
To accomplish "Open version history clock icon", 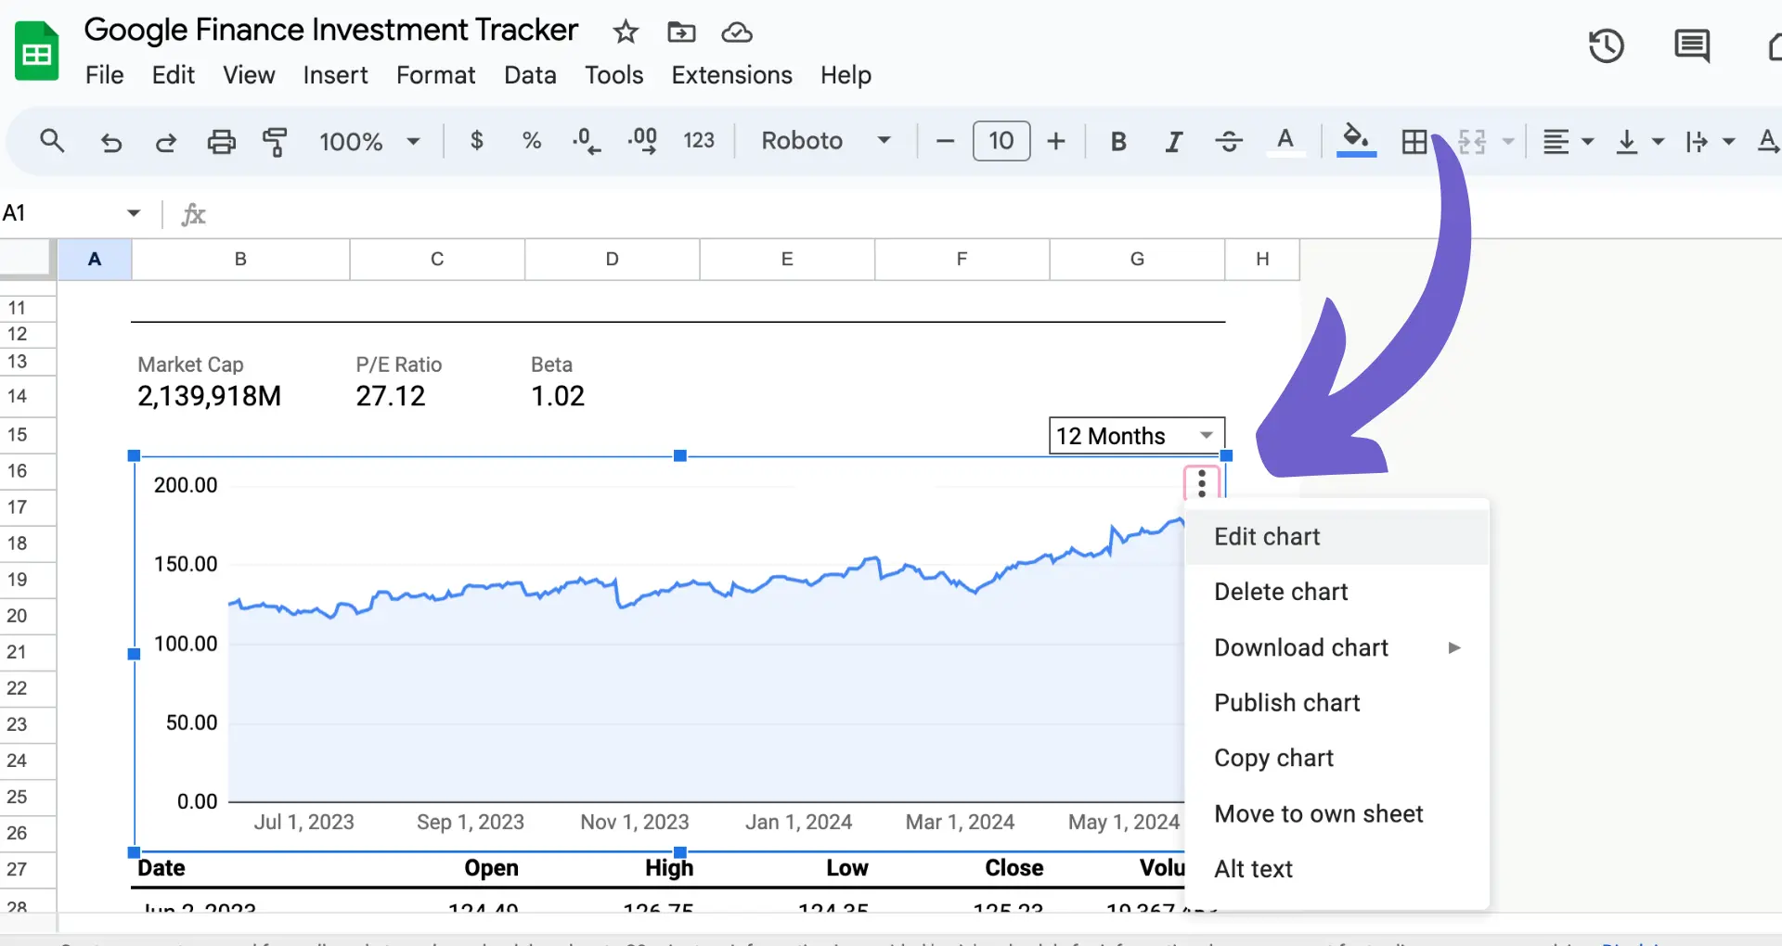I will coord(1606,45).
